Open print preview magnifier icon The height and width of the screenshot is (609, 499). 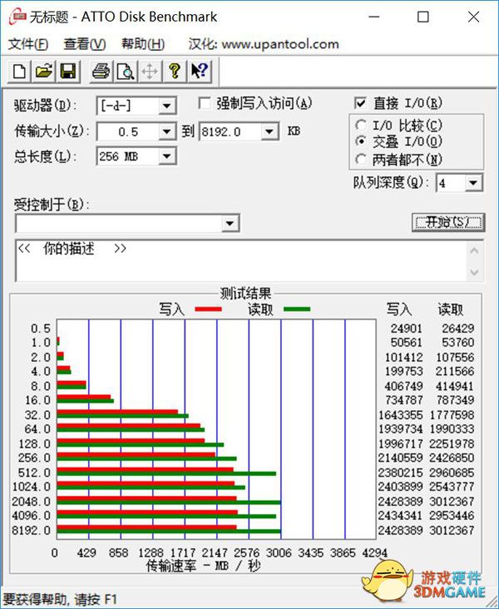pyautogui.click(x=126, y=71)
